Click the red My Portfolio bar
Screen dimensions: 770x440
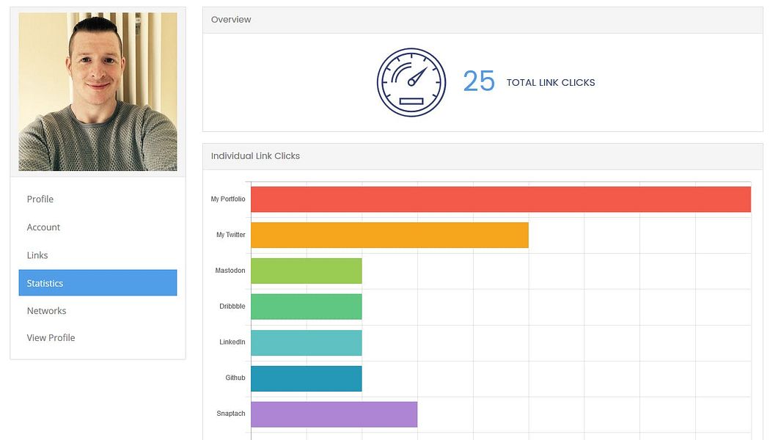(x=501, y=199)
